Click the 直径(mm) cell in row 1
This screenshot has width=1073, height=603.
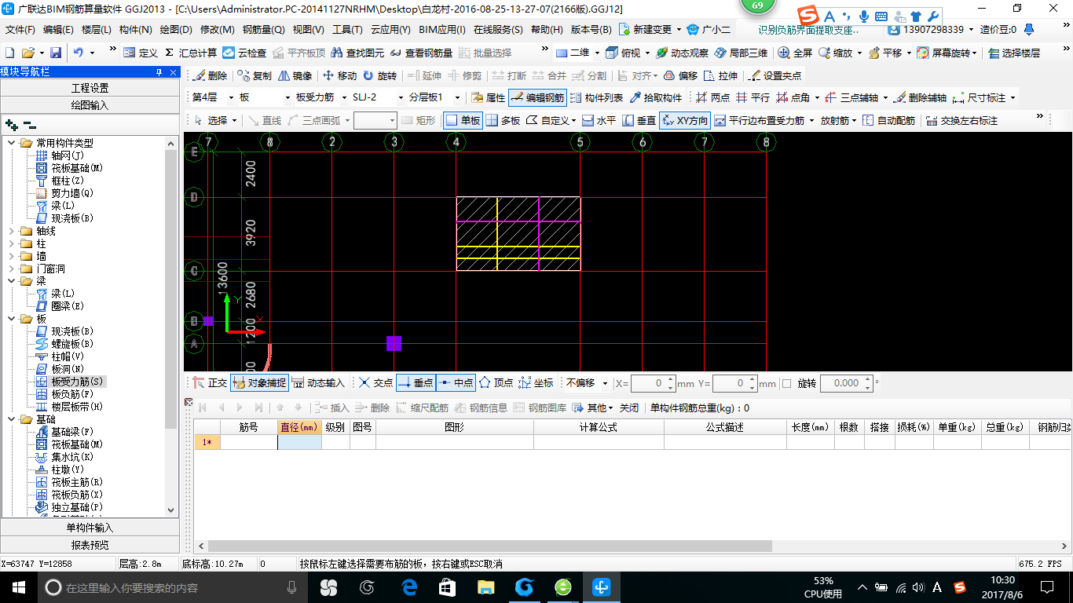pos(299,442)
